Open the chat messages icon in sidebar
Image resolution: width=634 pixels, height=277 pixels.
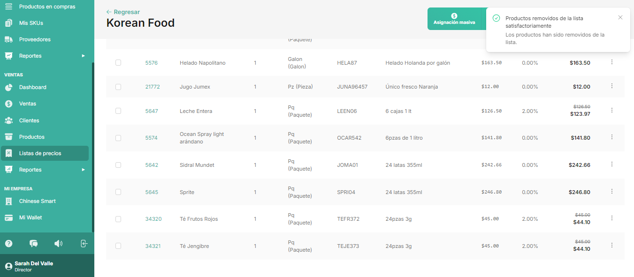click(x=33, y=244)
